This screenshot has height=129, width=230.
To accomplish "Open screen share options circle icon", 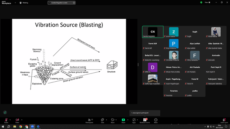I will [74, 3].
